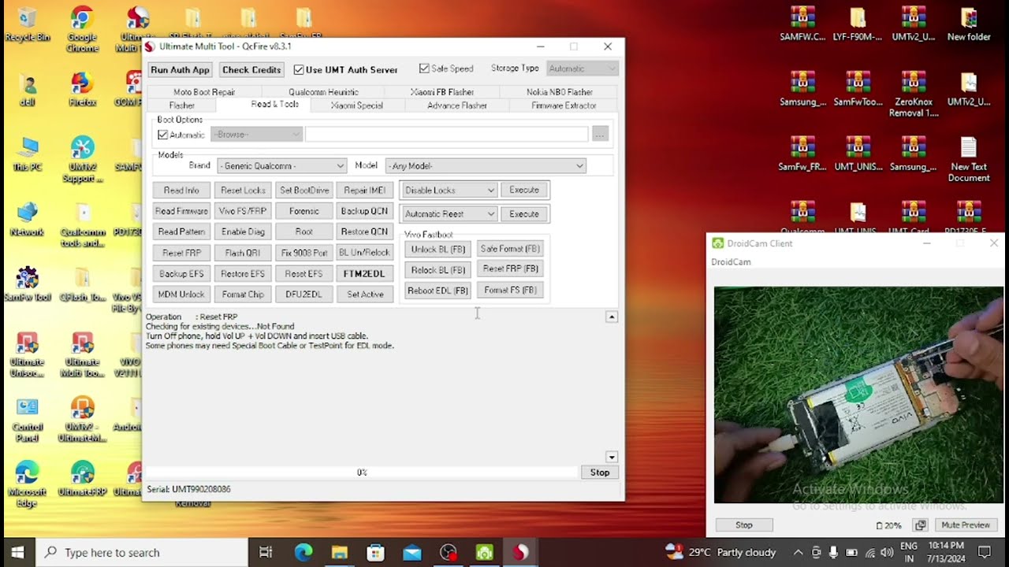Open Microsoft Edge from the taskbar
Image resolution: width=1009 pixels, height=567 pixels.
(303, 553)
